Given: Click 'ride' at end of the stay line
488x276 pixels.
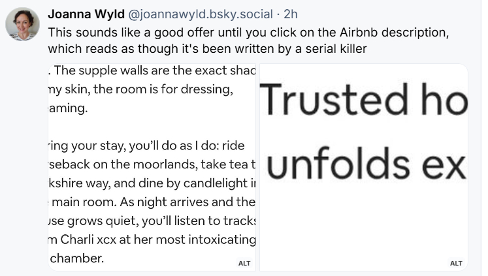Looking at the screenshot, I should click(233, 146).
